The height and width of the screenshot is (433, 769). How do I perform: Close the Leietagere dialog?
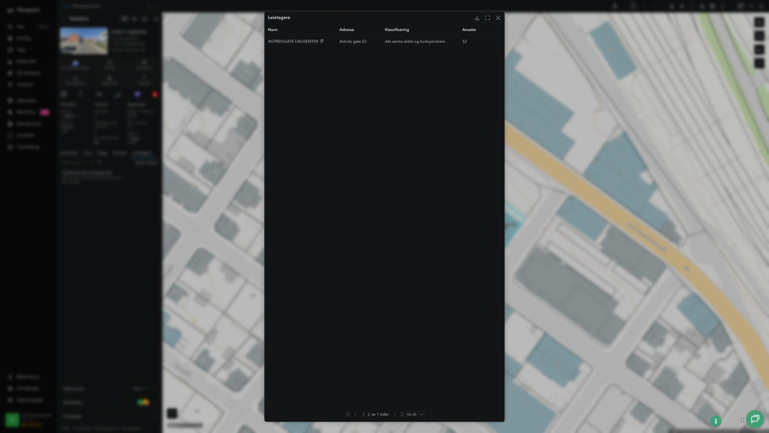[498, 18]
